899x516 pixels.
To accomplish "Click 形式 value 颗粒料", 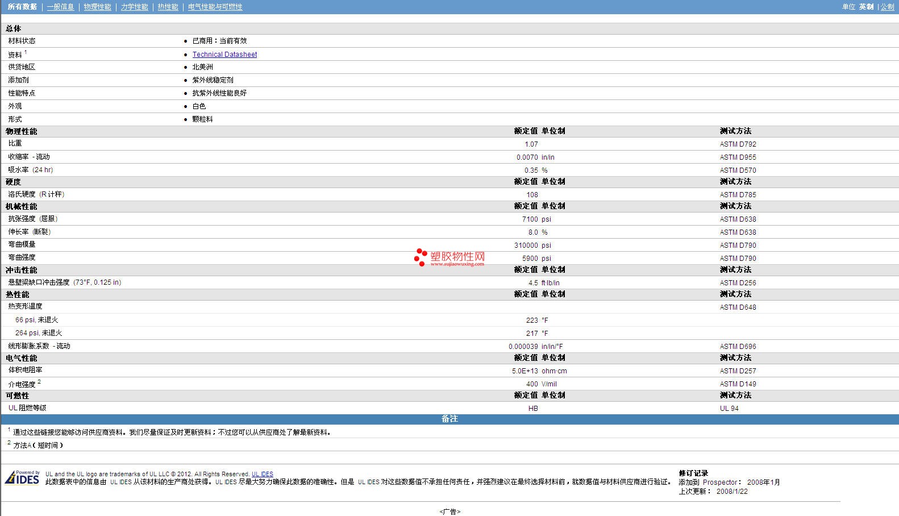I will [x=202, y=119].
